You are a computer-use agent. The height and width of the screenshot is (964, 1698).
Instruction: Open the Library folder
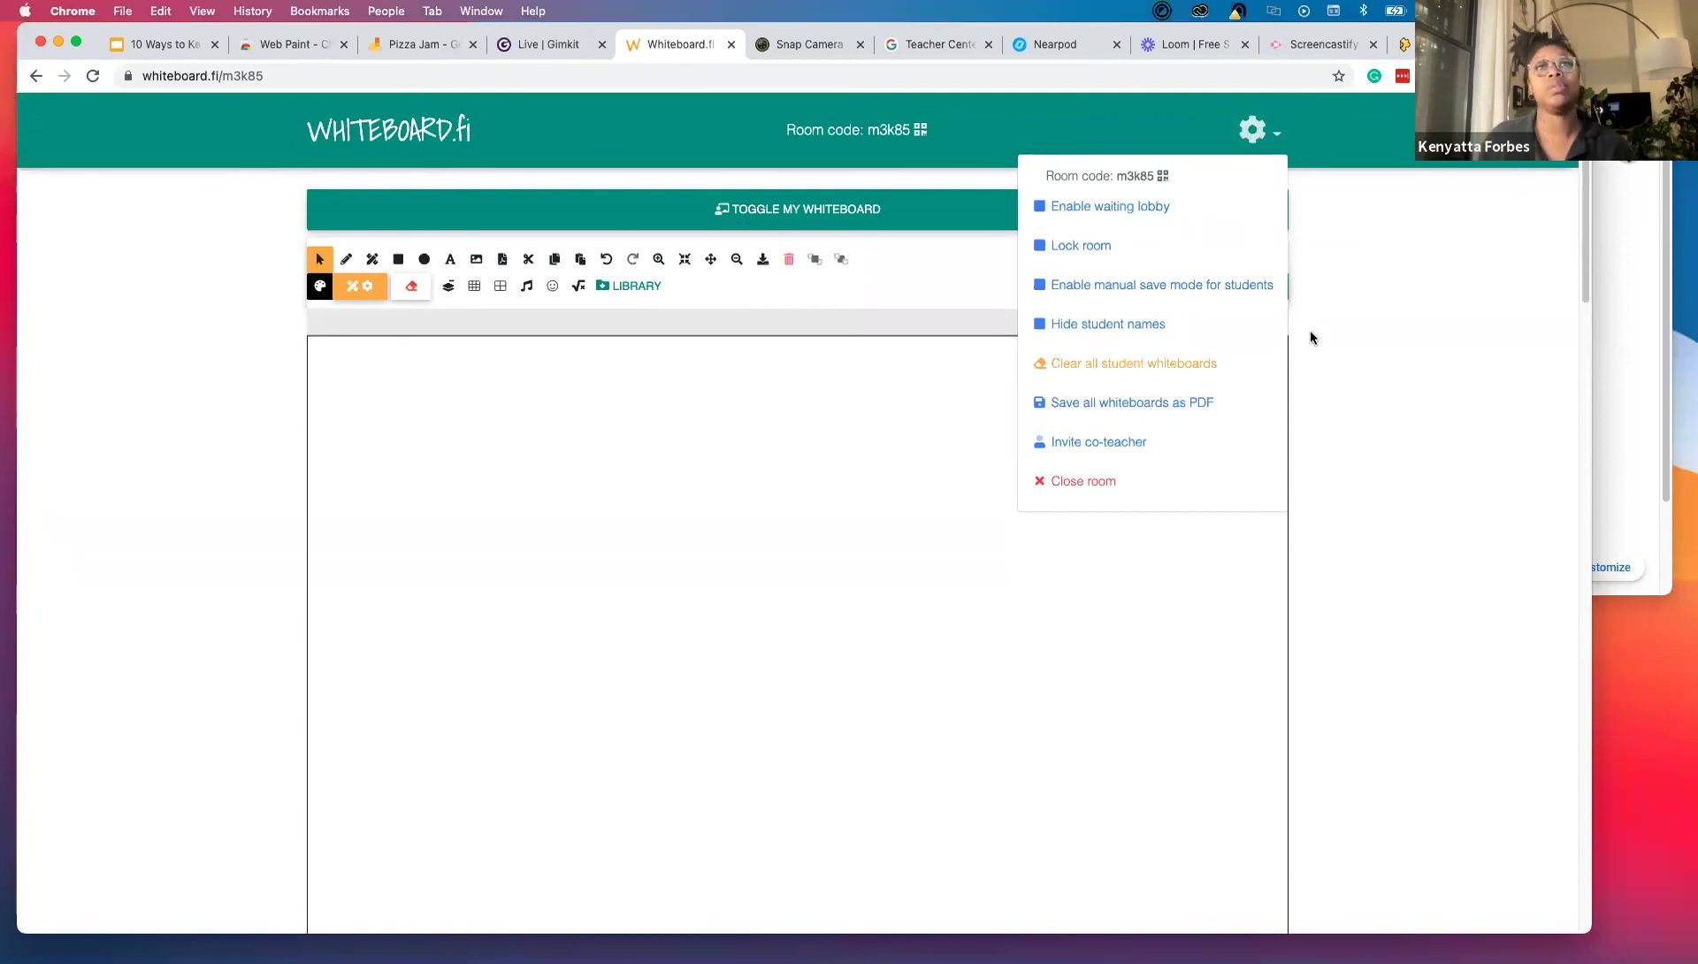pos(629,286)
